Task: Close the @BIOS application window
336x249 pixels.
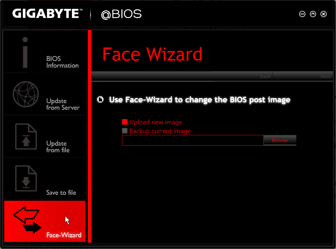Action: pyautogui.click(x=324, y=14)
